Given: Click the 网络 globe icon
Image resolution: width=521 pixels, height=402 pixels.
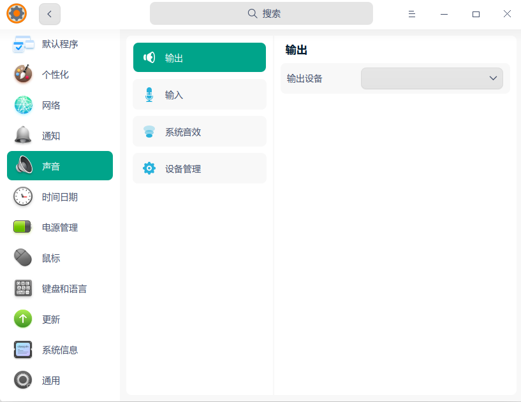Looking at the screenshot, I should tap(23, 105).
